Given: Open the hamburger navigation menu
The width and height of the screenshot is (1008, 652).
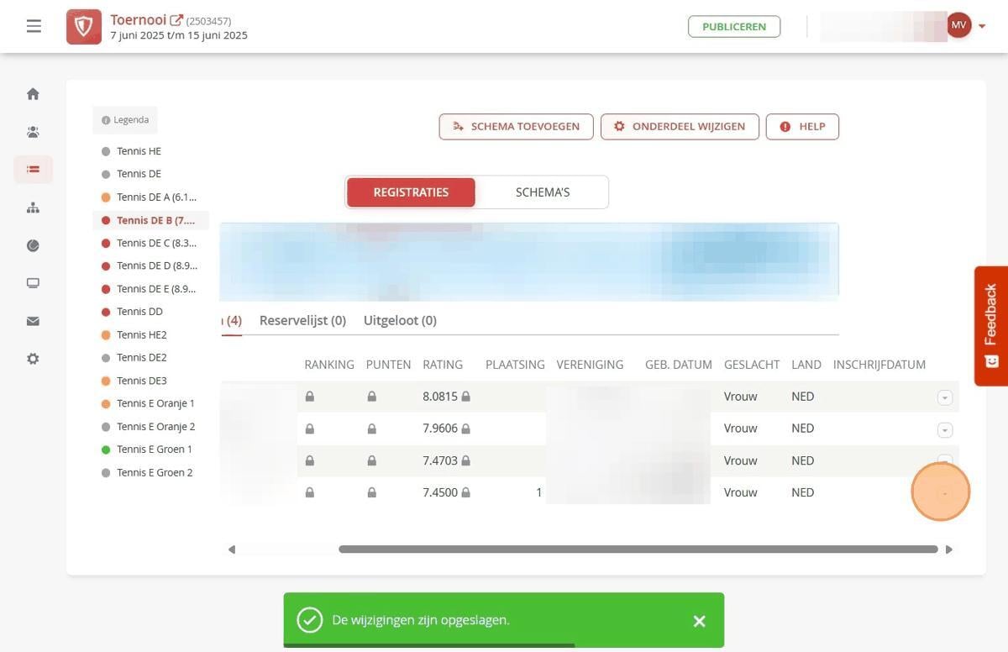Looking at the screenshot, I should click(34, 26).
